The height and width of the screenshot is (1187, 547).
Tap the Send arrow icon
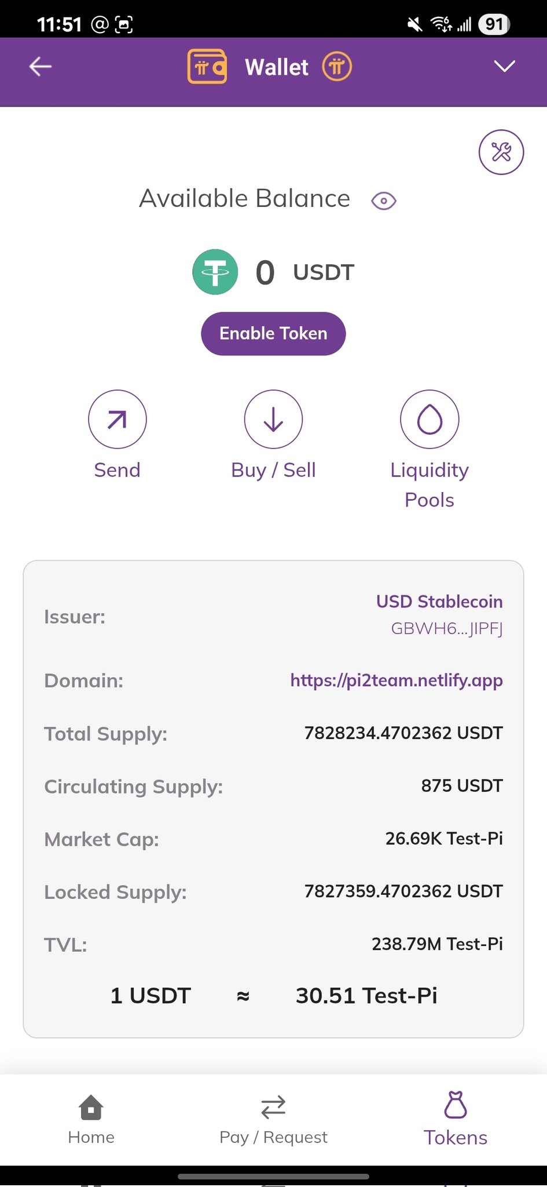tap(118, 419)
